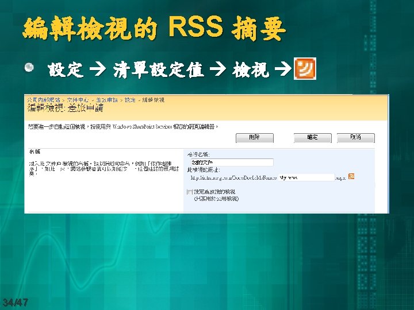Open the 差旅申請 breadcrumb link

(107, 100)
